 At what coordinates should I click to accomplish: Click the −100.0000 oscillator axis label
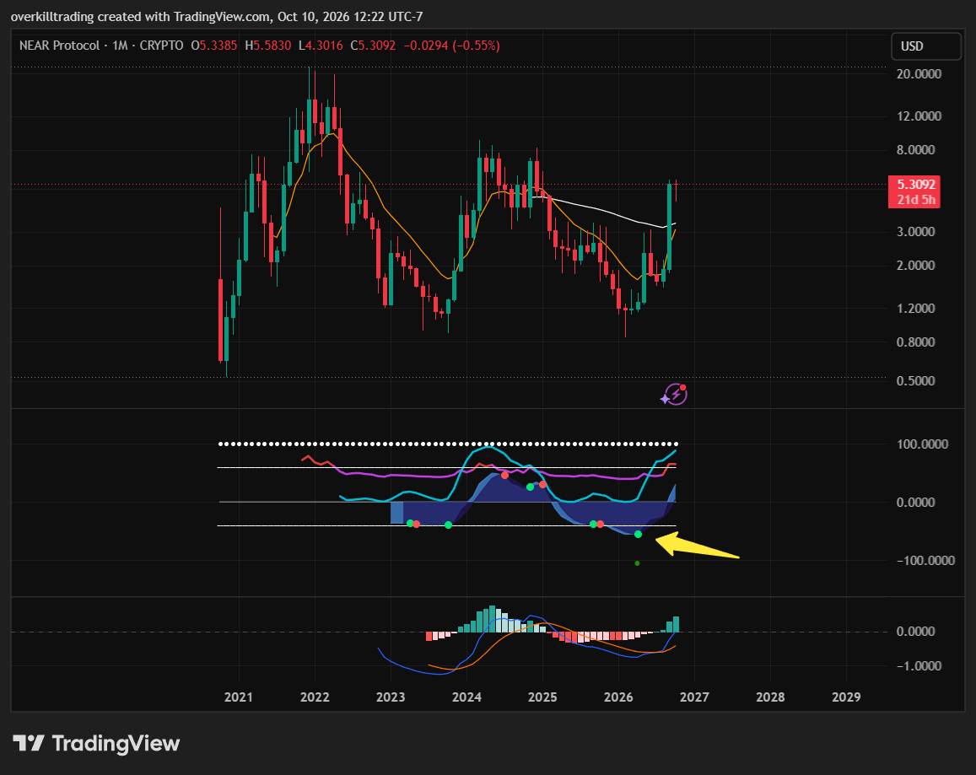pos(925,560)
